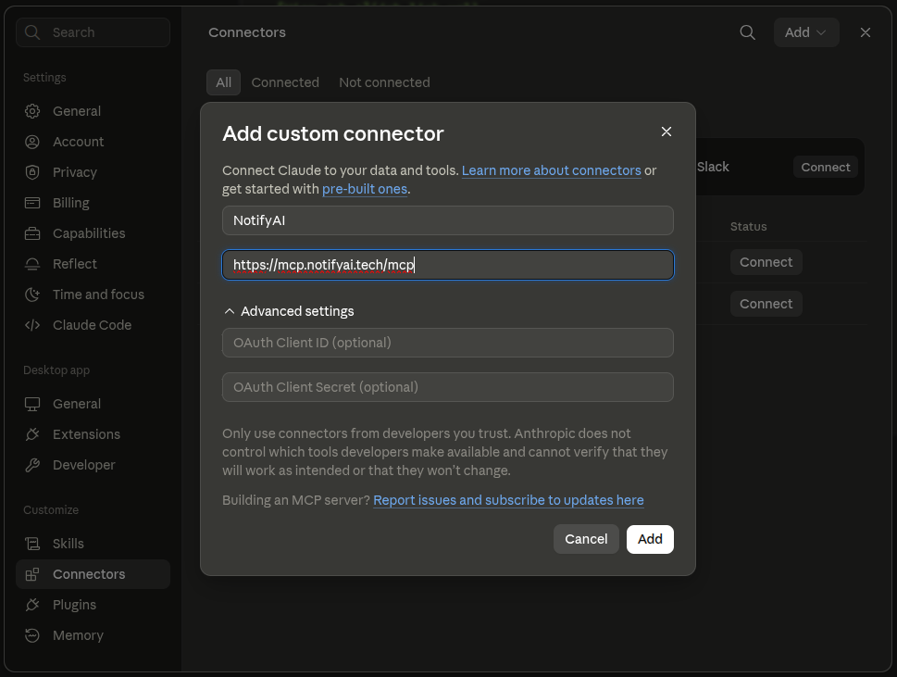The image size is (897, 677).
Task: Click the Extensions plug icon
Action: pos(32,434)
